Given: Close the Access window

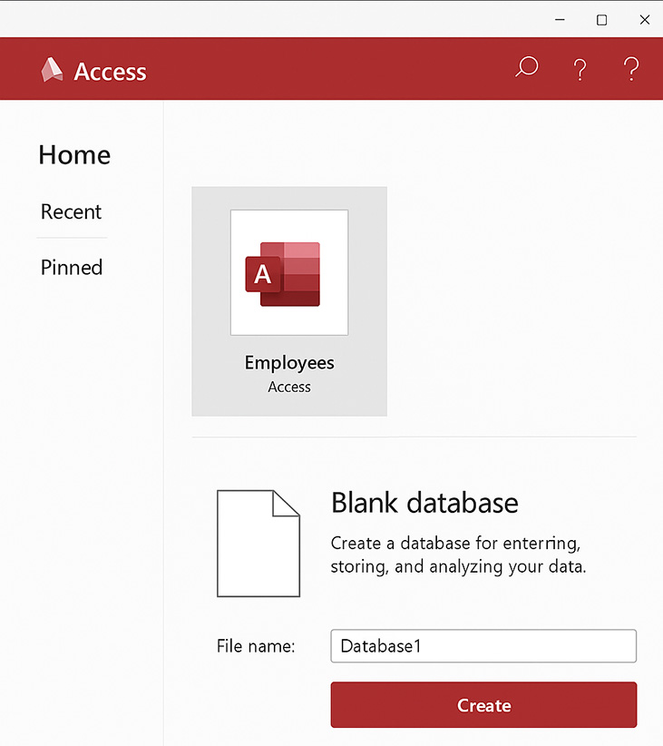Looking at the screenshot, I should click(645, 19).
